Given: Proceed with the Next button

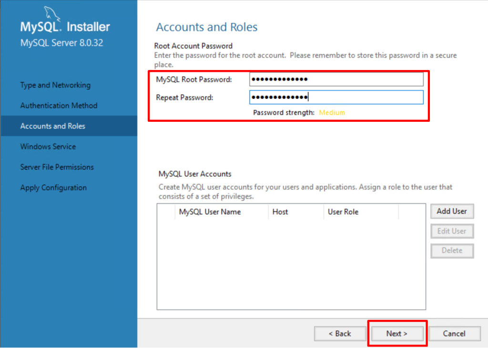Looking at the screenshot, I should 397,334.
